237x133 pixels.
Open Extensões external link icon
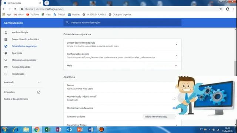click(x=39, y=92)
